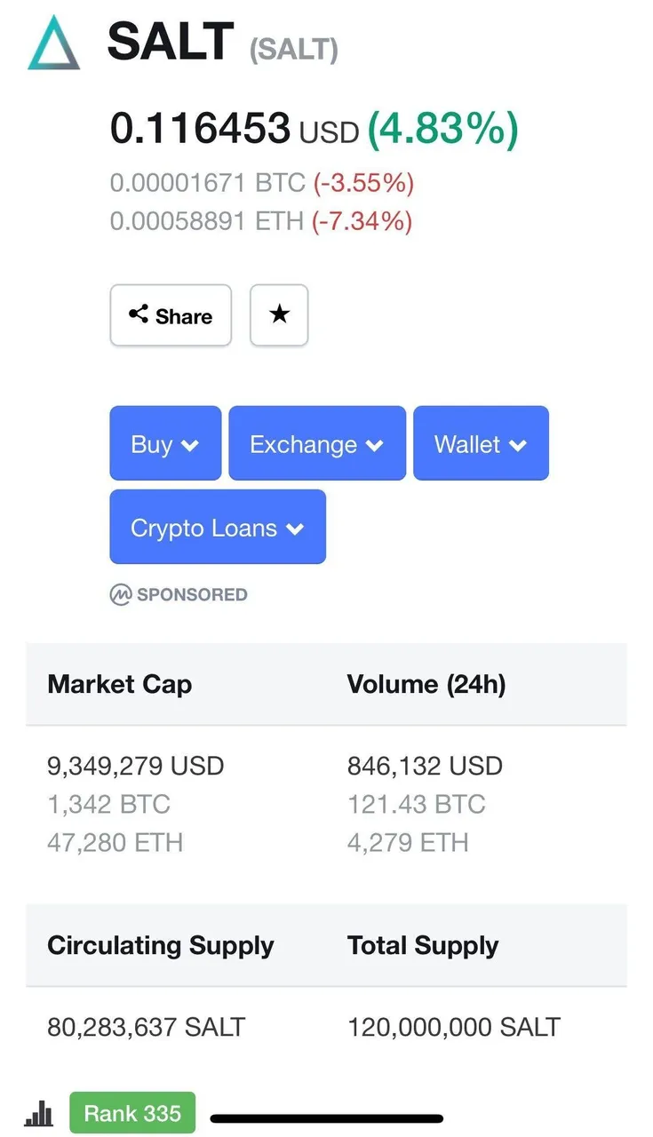Expand the Buy dropdown
This screenshot has width=653, height=1137.
coord(165,443)
